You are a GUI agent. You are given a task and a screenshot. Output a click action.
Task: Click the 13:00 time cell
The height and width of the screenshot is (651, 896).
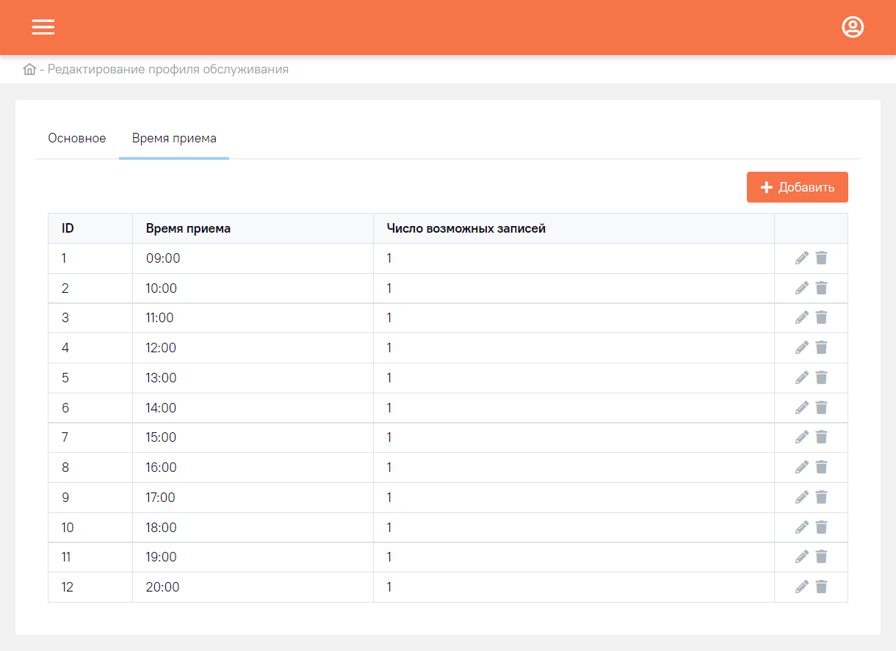253,378
